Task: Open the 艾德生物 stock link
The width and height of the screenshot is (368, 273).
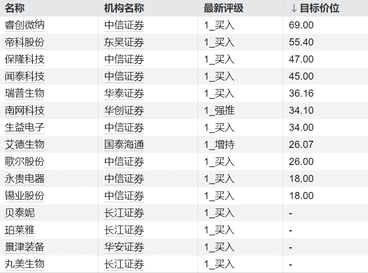Action: 25,145
